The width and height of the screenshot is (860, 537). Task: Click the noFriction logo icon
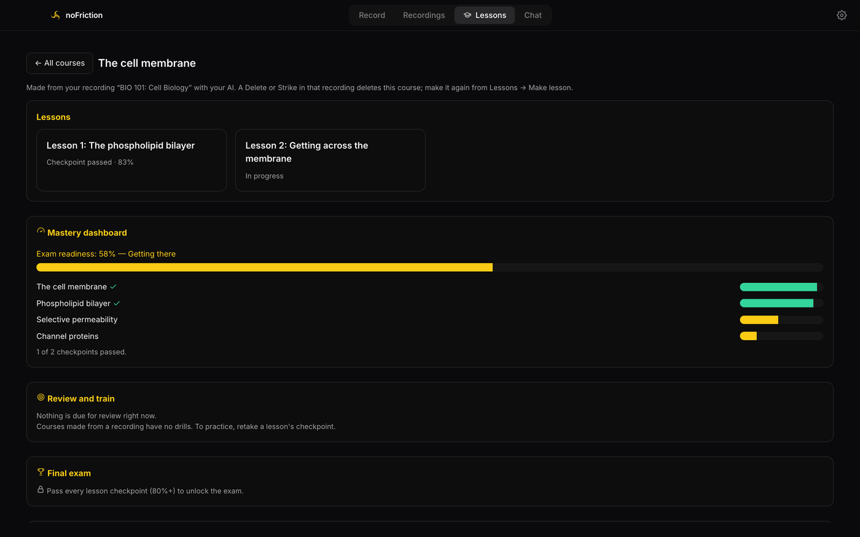[55, 15]
